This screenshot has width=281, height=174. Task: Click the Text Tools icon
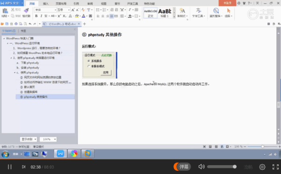tap(198, 11)
